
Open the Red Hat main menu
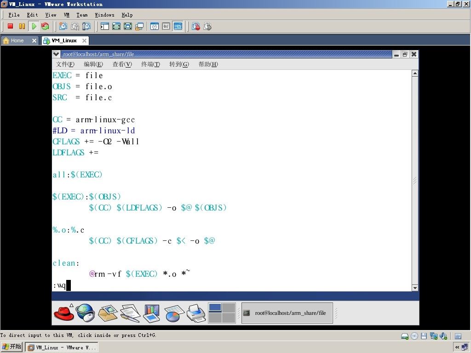pyautogui.click(x=64, y=313)
